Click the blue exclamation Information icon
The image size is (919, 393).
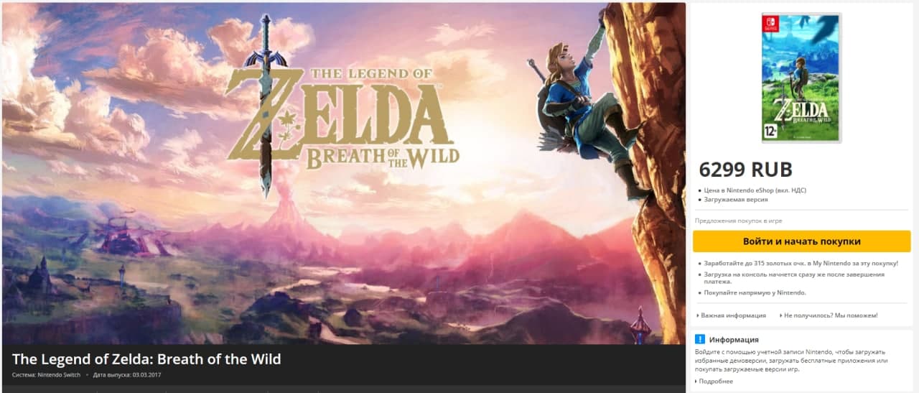700,339
